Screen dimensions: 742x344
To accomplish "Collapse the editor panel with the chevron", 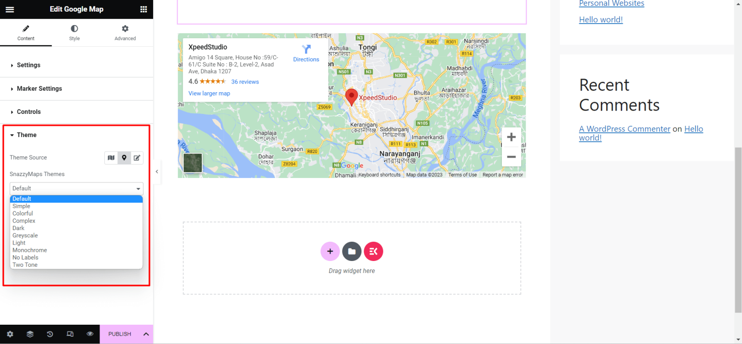I will [157, 171].
